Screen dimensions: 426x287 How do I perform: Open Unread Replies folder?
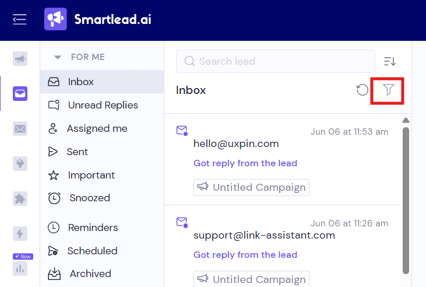tap(102, 105)
